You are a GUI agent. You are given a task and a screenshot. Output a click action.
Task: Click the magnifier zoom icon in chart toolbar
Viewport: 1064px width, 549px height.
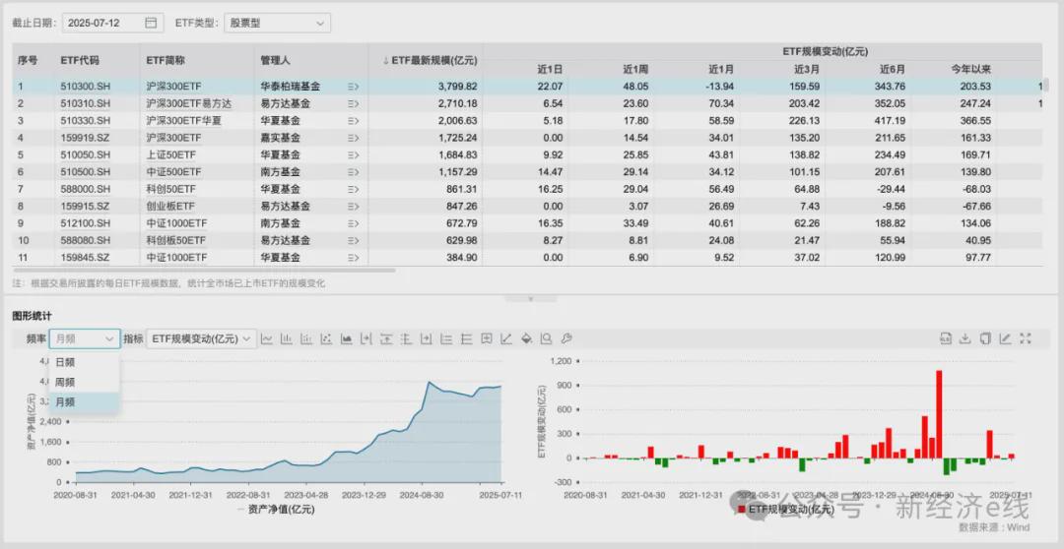(x=546, y=338)
